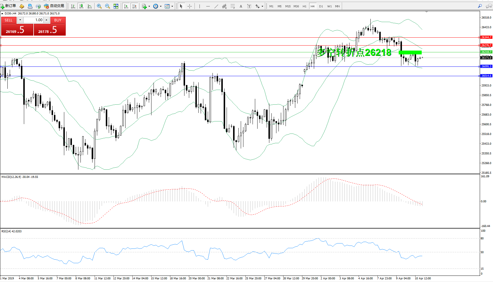Click the New Order (新订单) button
Viewport: 493px width, 282px height.
pos(8,6)
